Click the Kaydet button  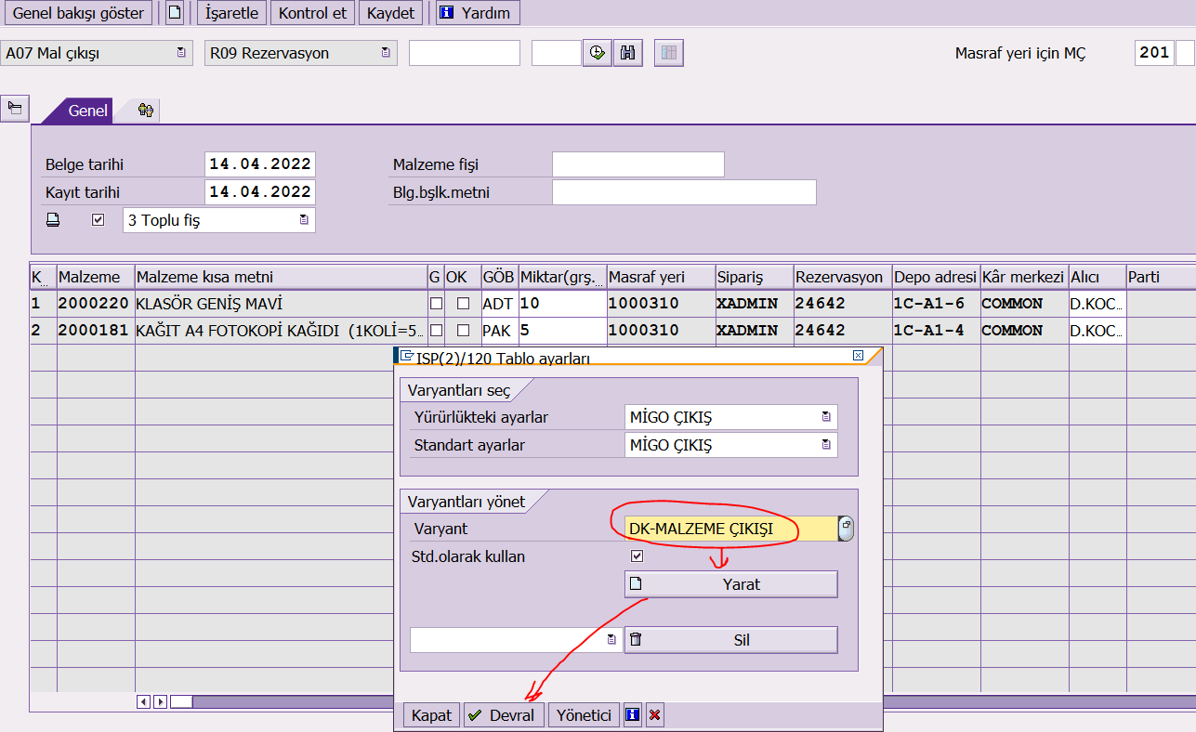[390, 13]
